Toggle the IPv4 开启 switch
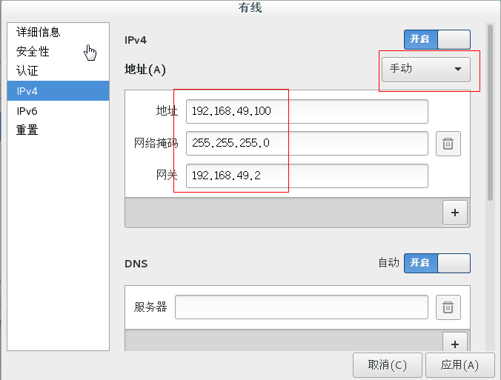The image size is (501, 380). 437,39
